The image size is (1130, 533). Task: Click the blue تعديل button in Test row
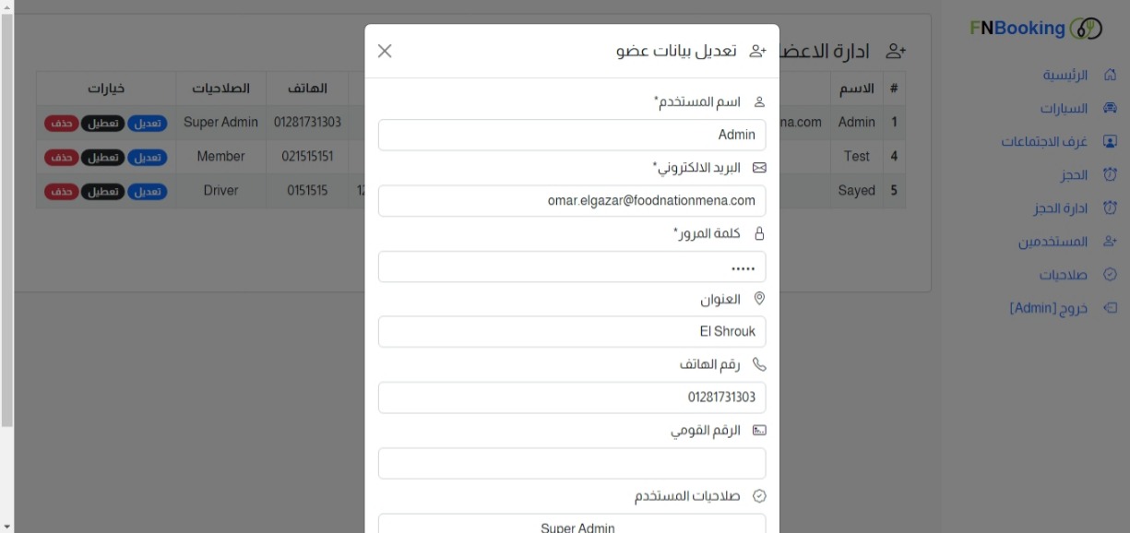[147, 158]
